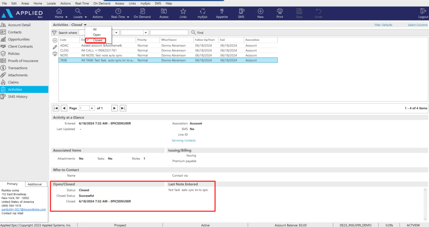Open the page number dropdown
This screenshot has width=429, height=227.
tap(92, 108)
